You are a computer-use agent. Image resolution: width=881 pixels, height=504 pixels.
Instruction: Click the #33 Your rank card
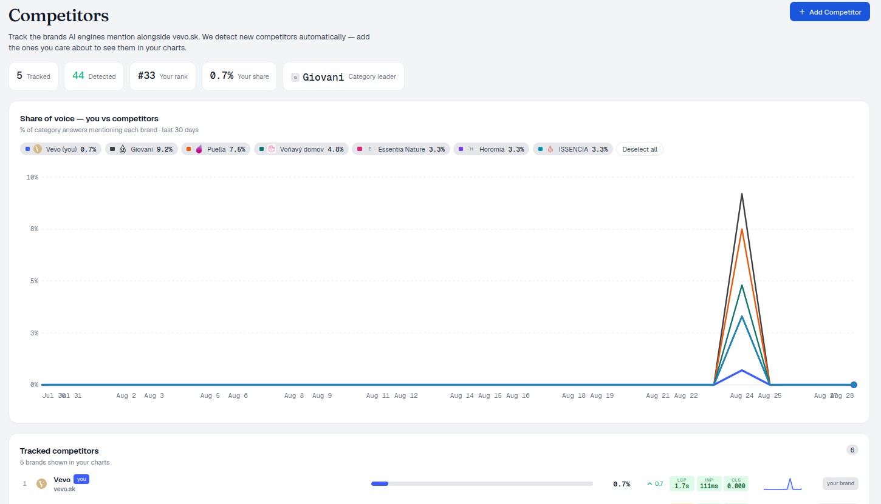click(x=163, y=76)
